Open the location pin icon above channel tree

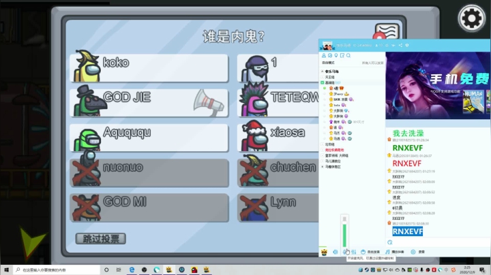click(336, 55)
